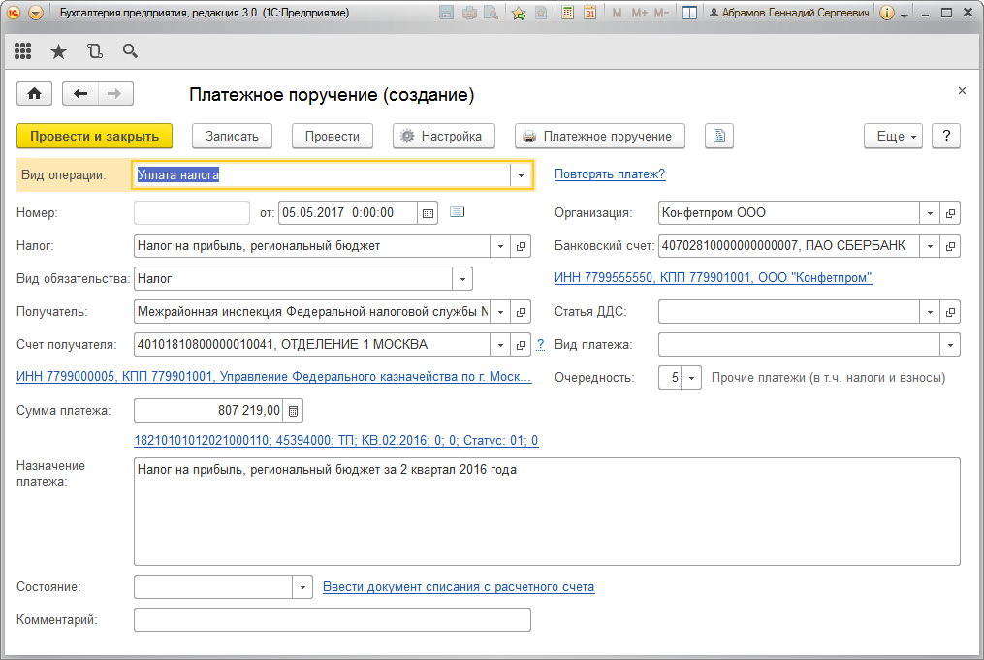Open the Еще menu
984x660 pixels.
tap(893, 136)
